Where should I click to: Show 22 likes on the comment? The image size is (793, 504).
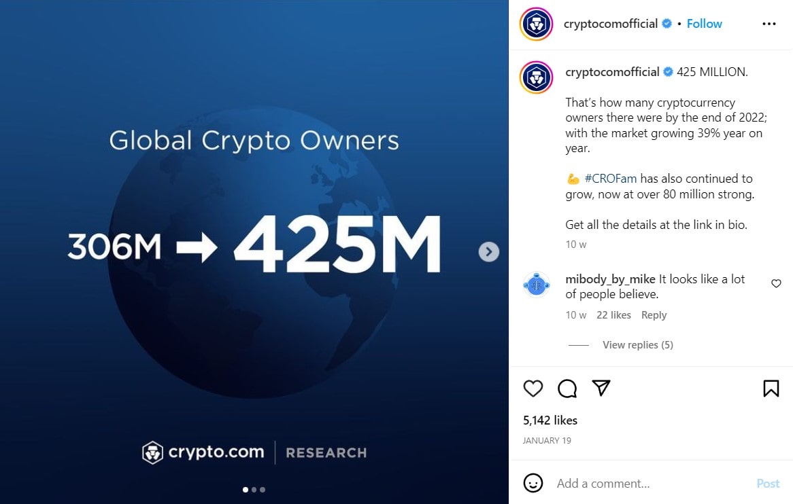(x=613, y=315)
